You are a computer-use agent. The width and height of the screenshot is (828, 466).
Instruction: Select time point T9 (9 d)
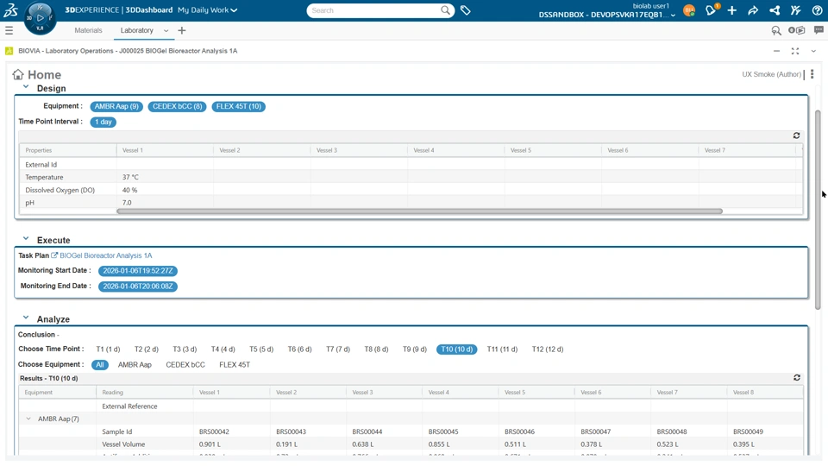pyautogui.click(x=415, y=349)
